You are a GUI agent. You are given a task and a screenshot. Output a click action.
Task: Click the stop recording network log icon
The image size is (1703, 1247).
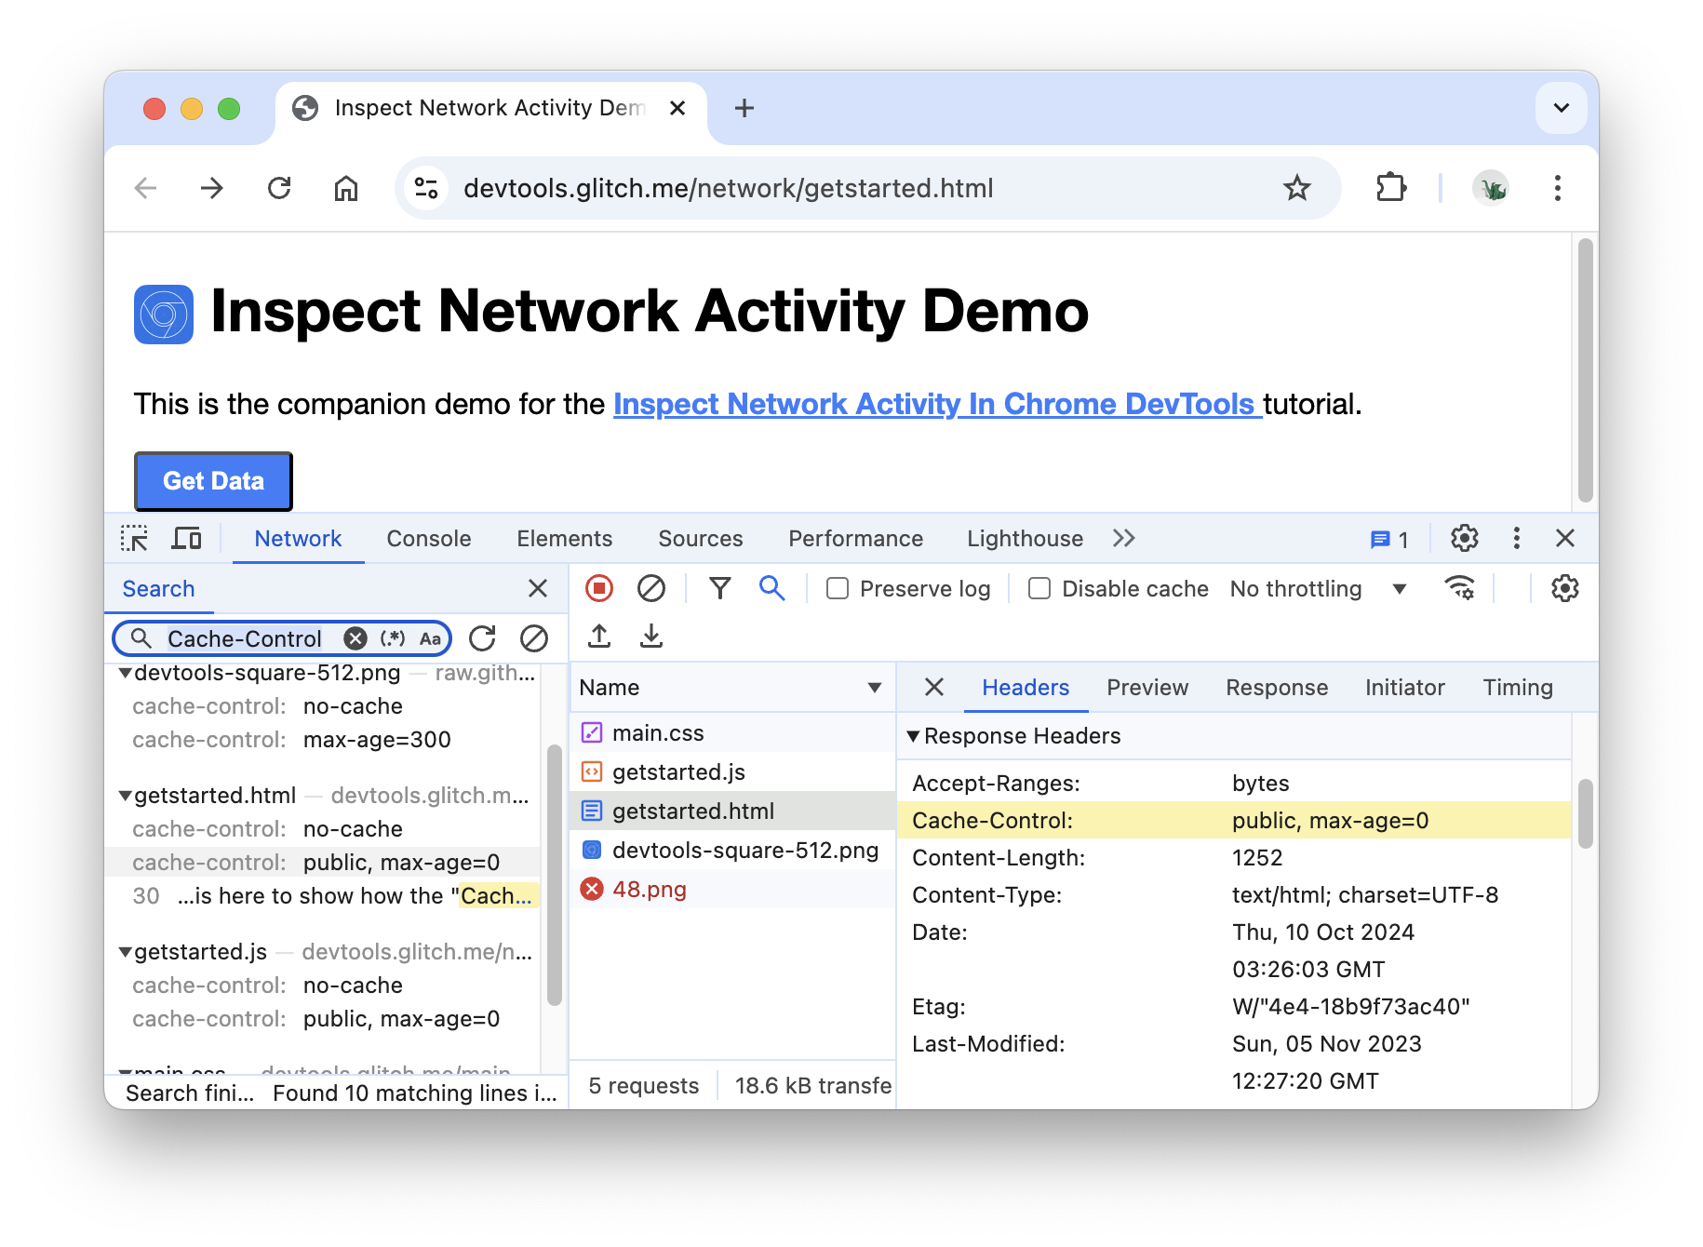pos(599,588)
